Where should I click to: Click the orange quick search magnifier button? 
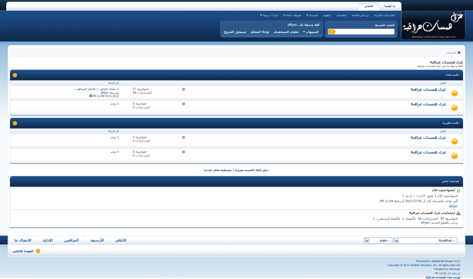[x=331, y=31]
